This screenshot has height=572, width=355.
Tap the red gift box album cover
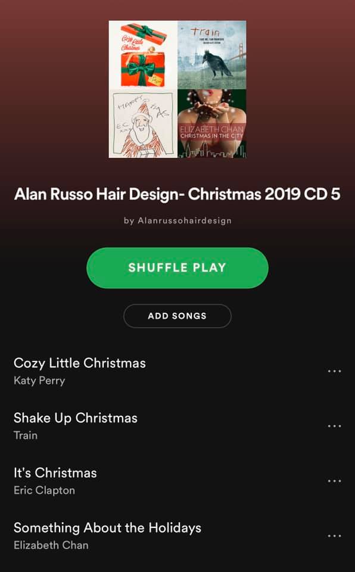pyautogui.click(x=143, y=55)
